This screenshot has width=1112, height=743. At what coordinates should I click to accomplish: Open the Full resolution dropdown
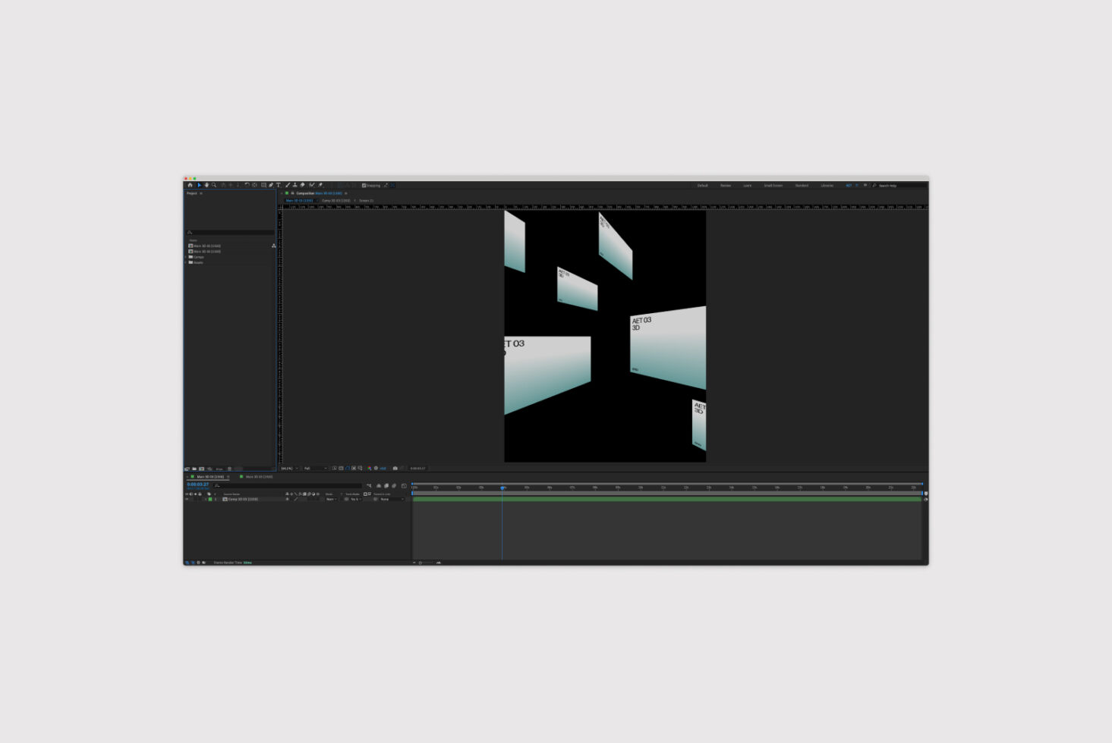coord(315,469)
